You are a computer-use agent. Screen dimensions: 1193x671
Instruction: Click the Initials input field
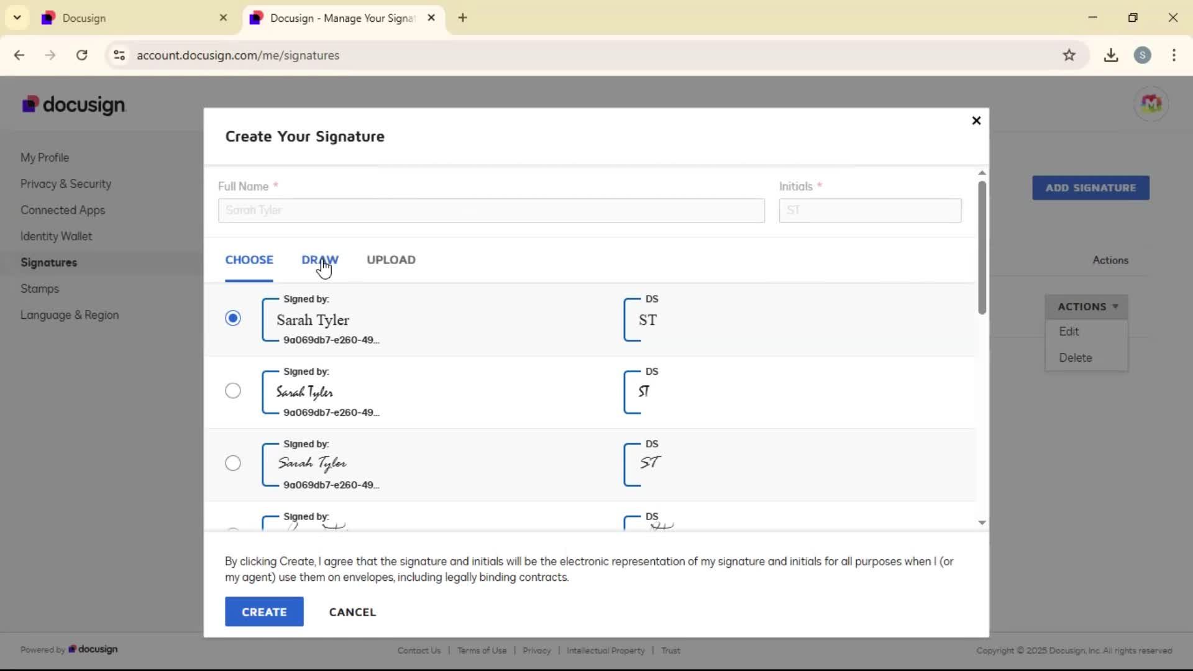(x=870, y=211)
